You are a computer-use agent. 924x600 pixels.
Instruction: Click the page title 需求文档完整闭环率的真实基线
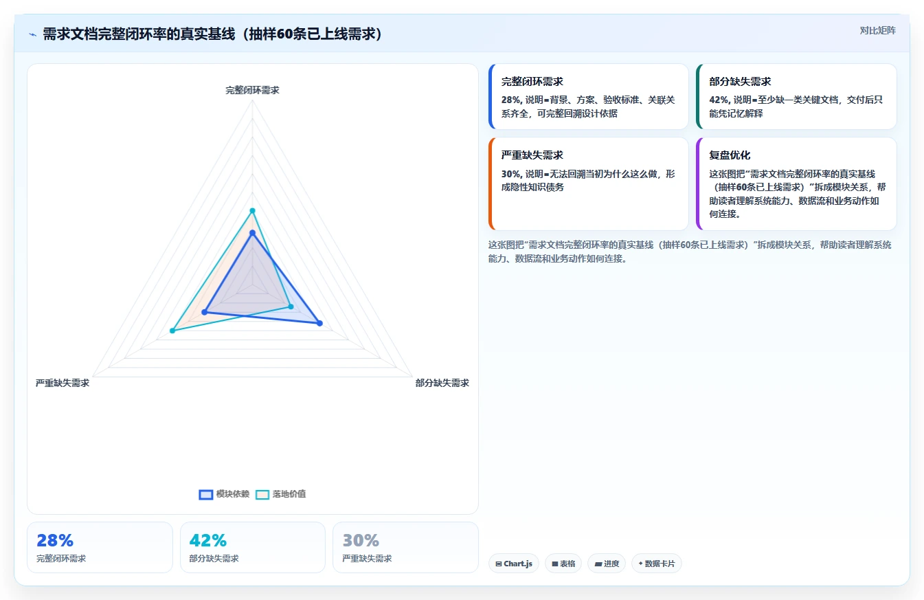pyautogui.click(x=212, y=34)
